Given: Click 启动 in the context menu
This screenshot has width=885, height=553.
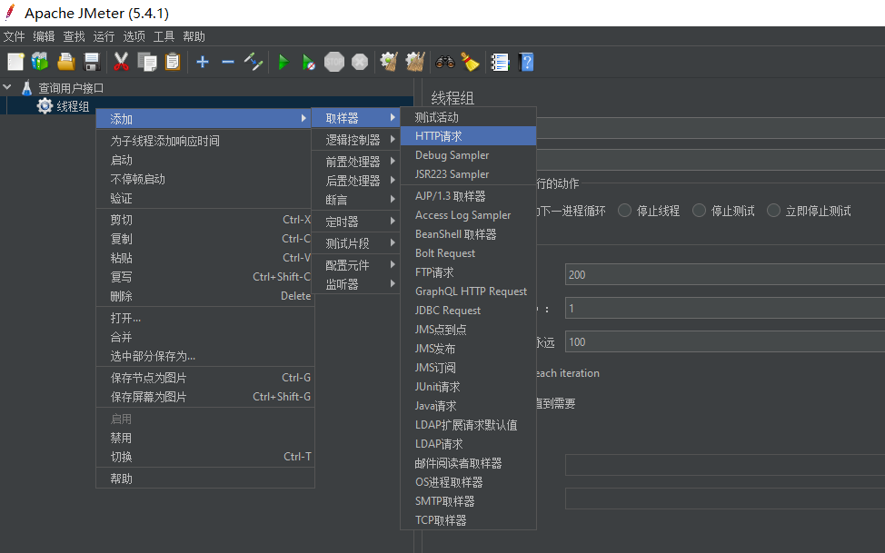Looking at the screenshot, I should click(204, 160).
